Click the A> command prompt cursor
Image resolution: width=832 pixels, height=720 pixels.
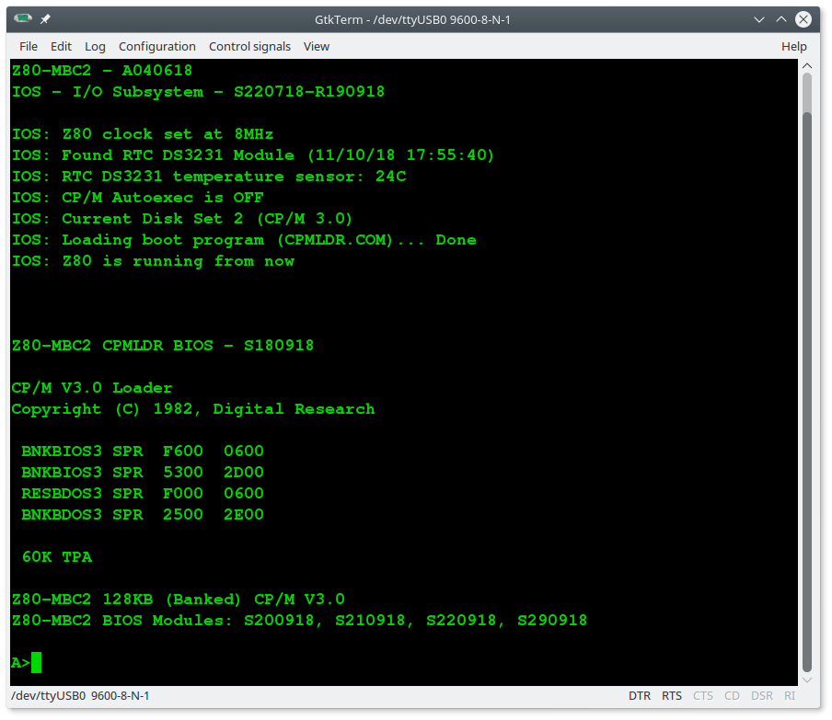click(x=36, y=663)
